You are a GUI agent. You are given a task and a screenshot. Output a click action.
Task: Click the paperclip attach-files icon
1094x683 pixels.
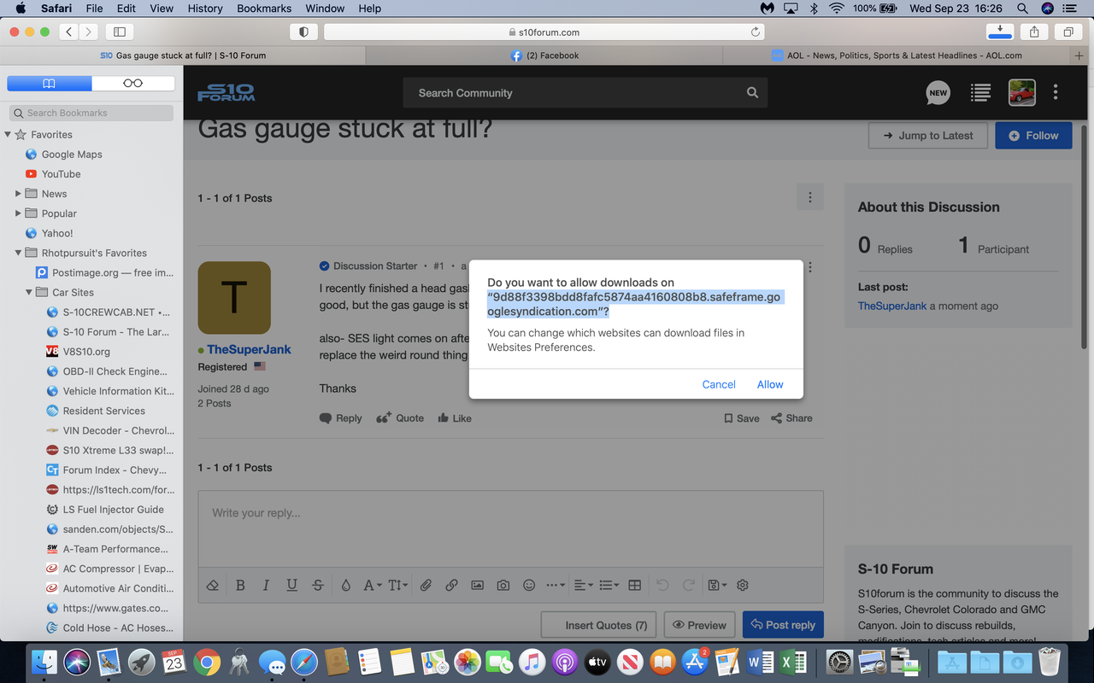click(426, 585)
